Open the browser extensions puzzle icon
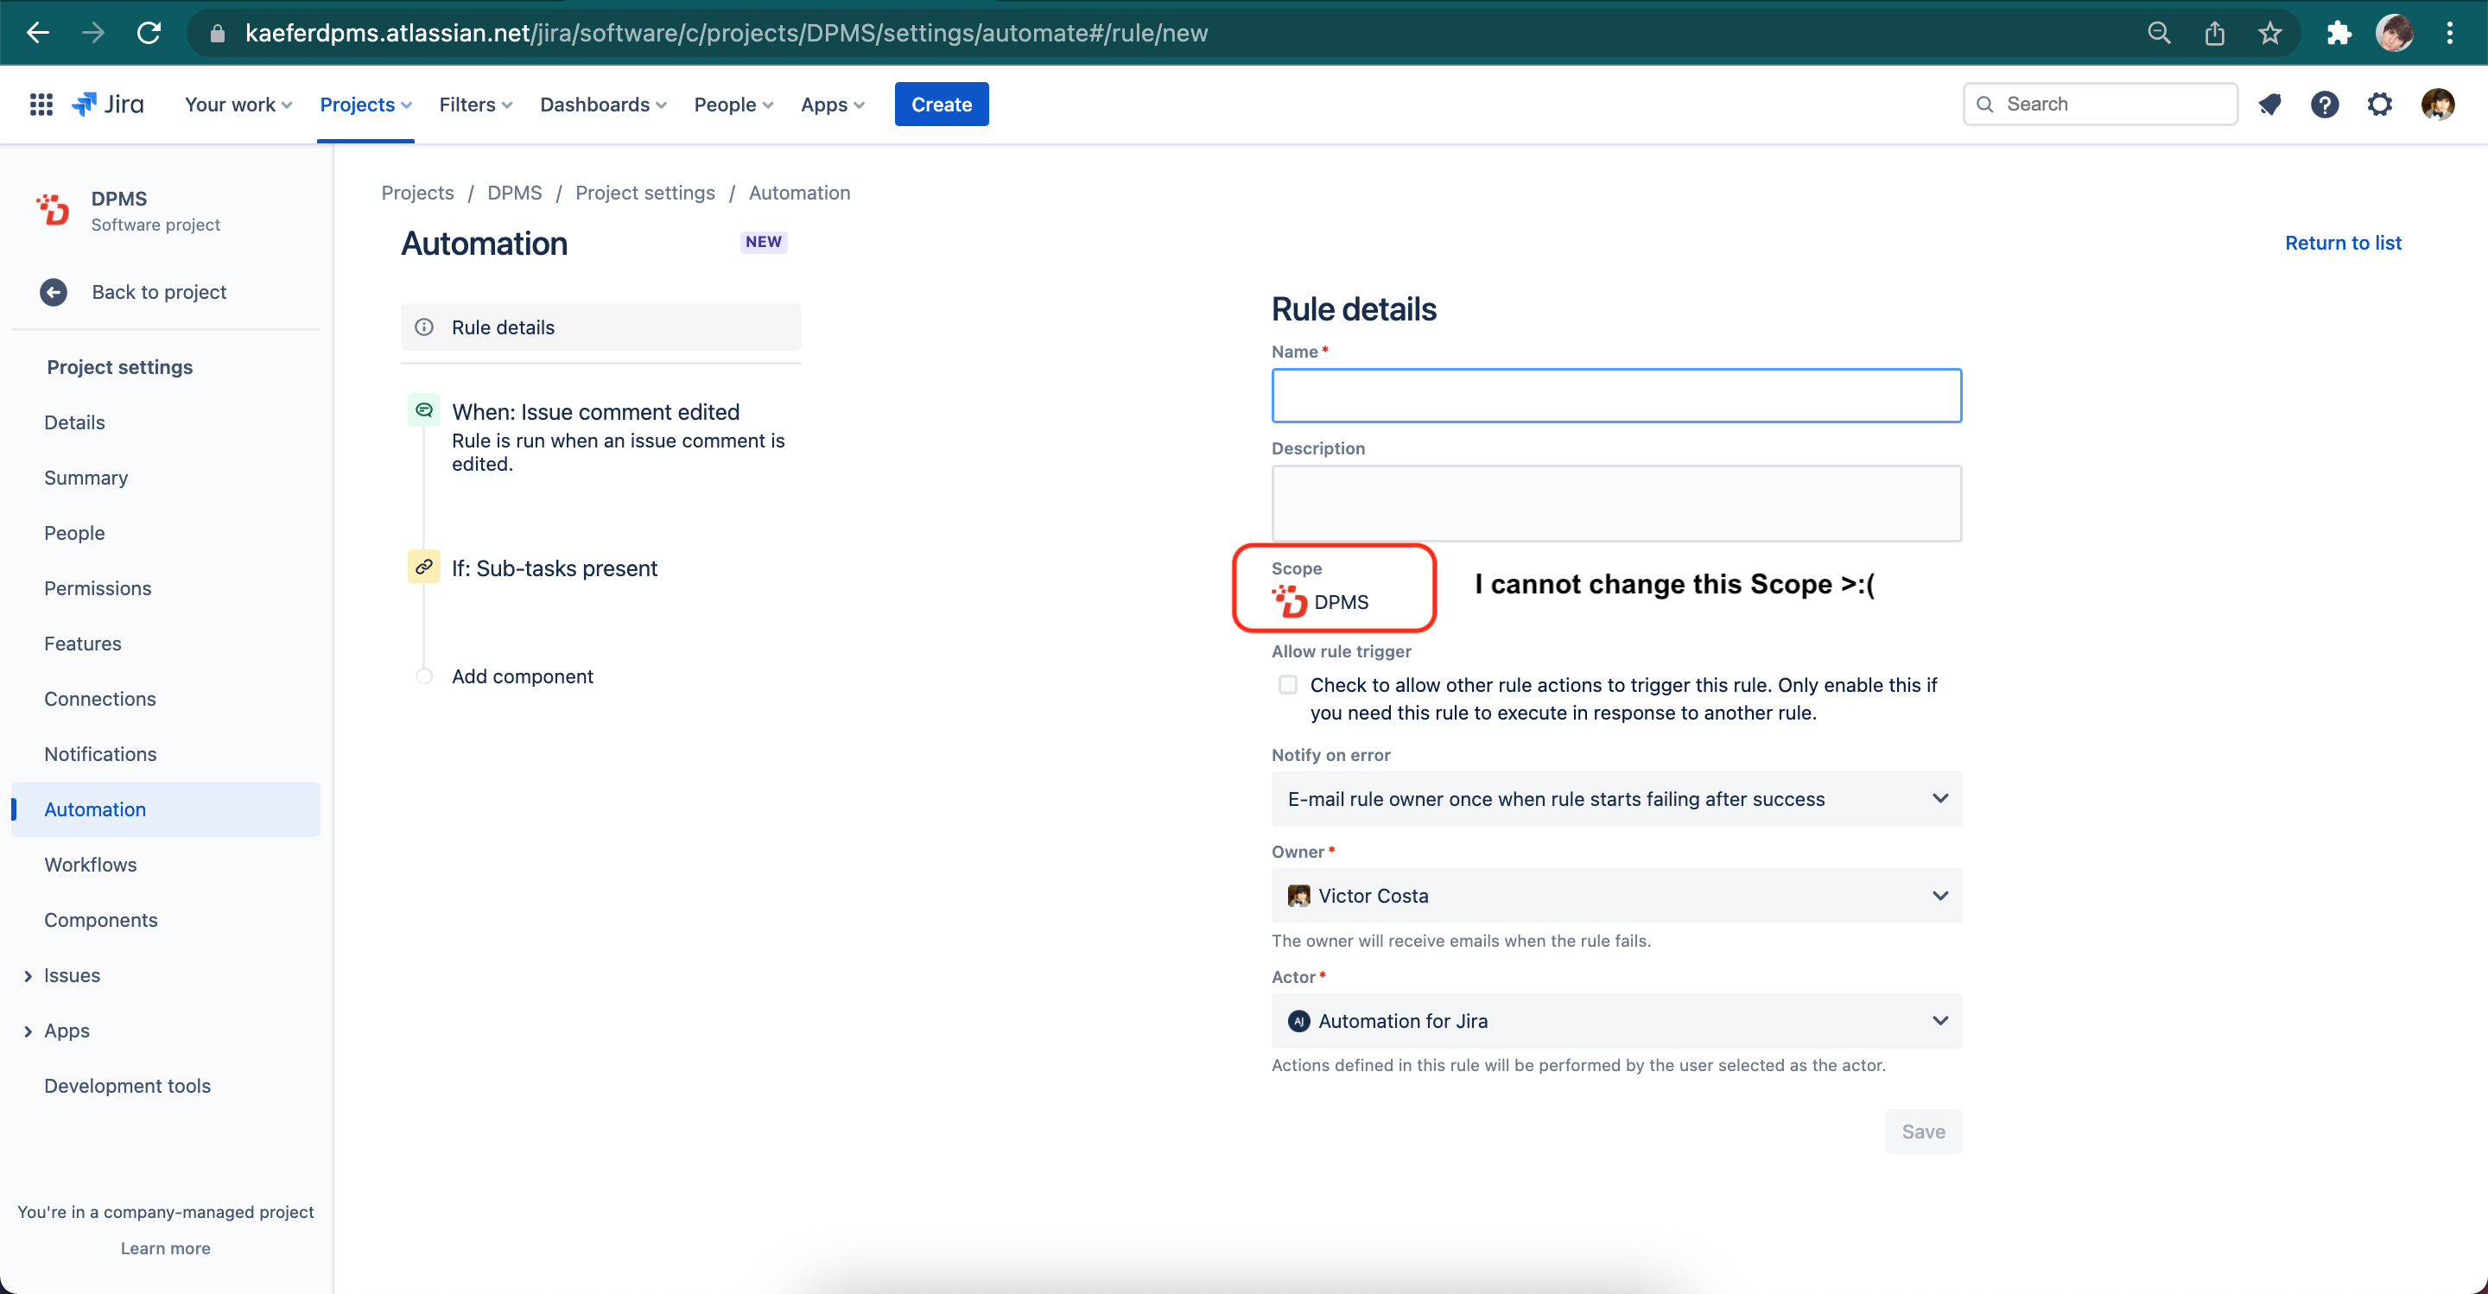Image resolution: width=2488 pixels, height=1294 pixels. 2339,33
